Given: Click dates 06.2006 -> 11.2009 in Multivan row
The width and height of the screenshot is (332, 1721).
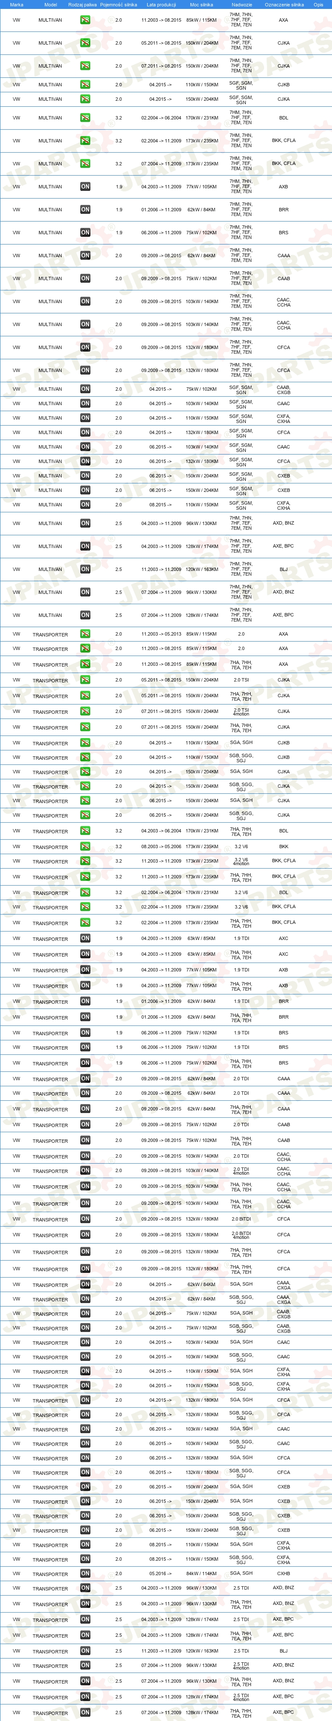Looking at the screenshot, I should (161, 233).
